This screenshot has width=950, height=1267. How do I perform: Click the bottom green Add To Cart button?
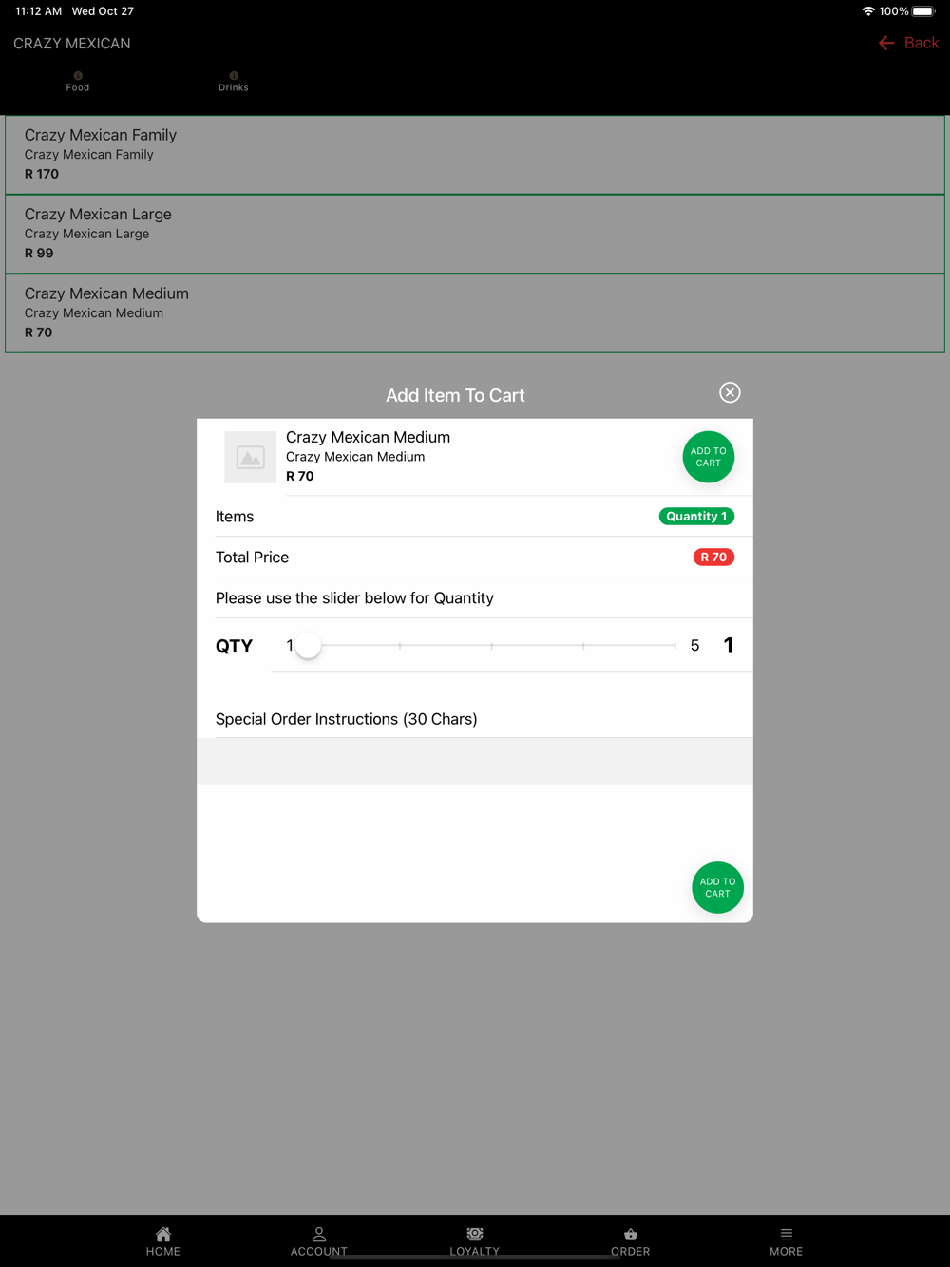pyautogui.click(x=718, y=887)
